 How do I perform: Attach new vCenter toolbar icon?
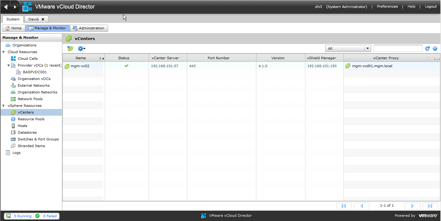point(70,48)
